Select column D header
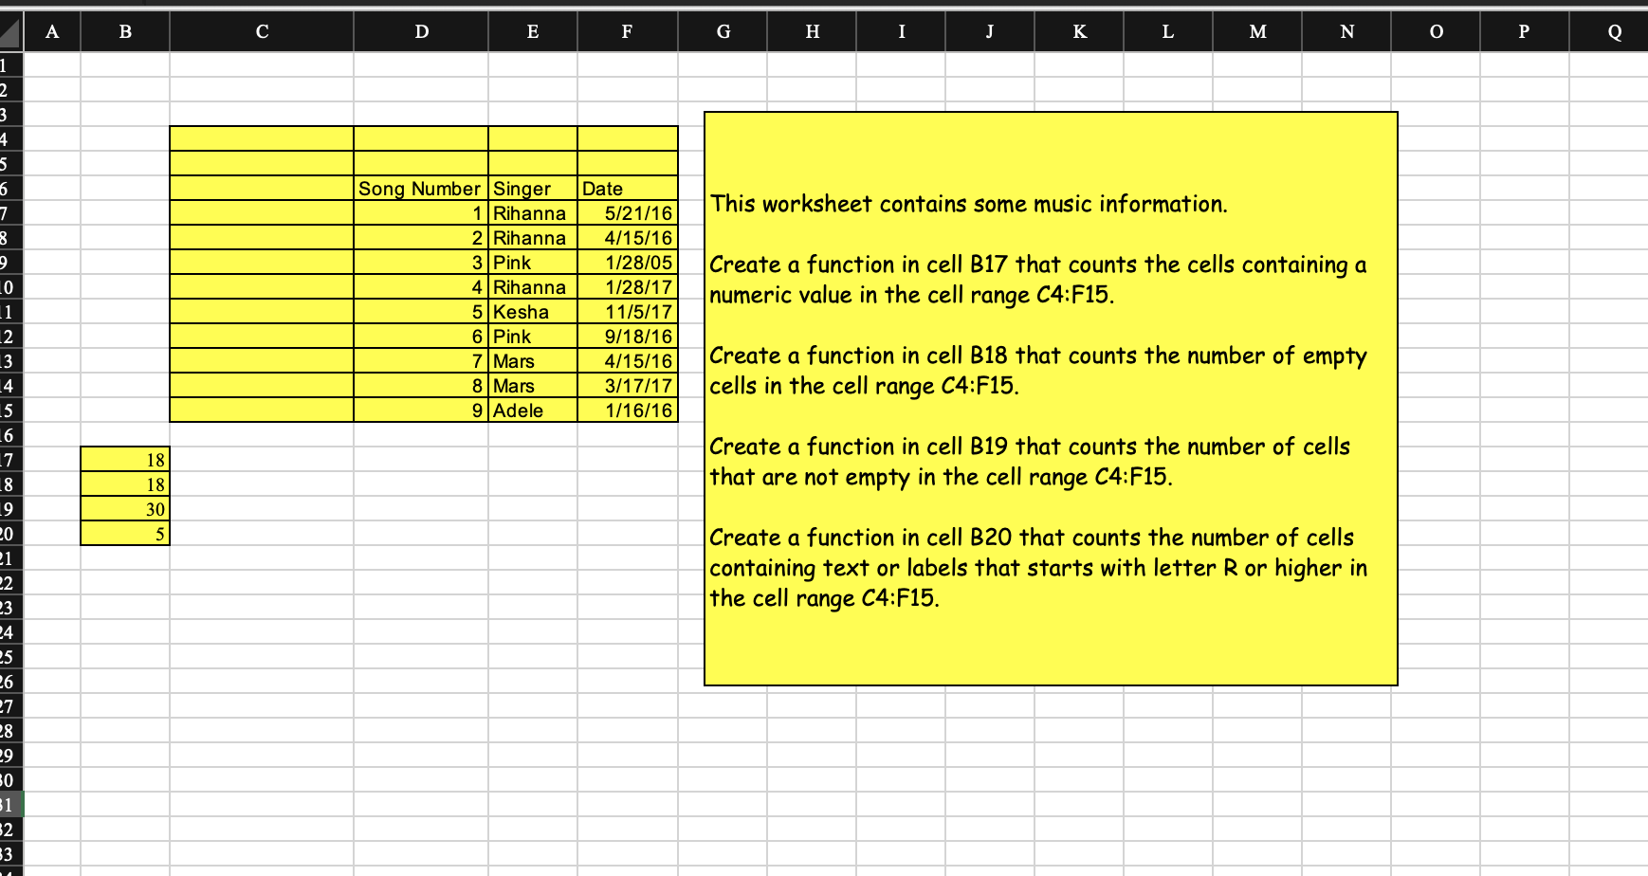Viewport: 1648px width, 876px height. point(421,32)
